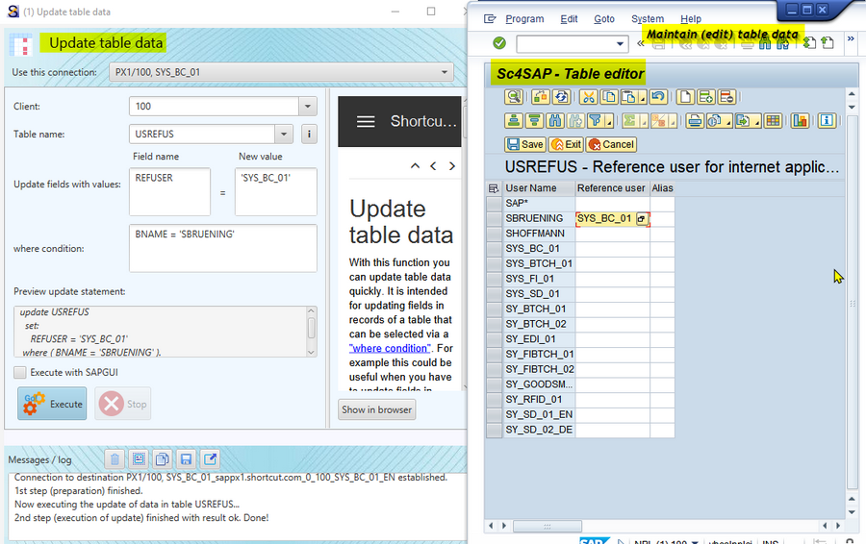The image size is (866, 544).
Task: Expand the Use this connection dropdown
Action: (444, 72)
